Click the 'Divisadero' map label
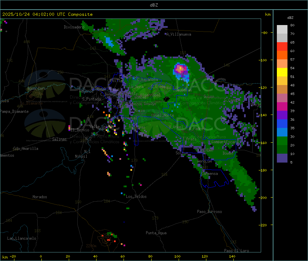Screen dimensions: 308x261 (x=74, y=27)
